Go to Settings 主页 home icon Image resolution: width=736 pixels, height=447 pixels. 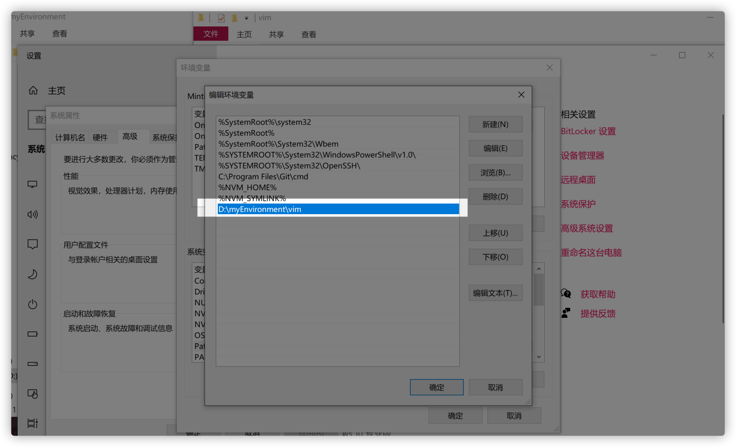[33, 90]
